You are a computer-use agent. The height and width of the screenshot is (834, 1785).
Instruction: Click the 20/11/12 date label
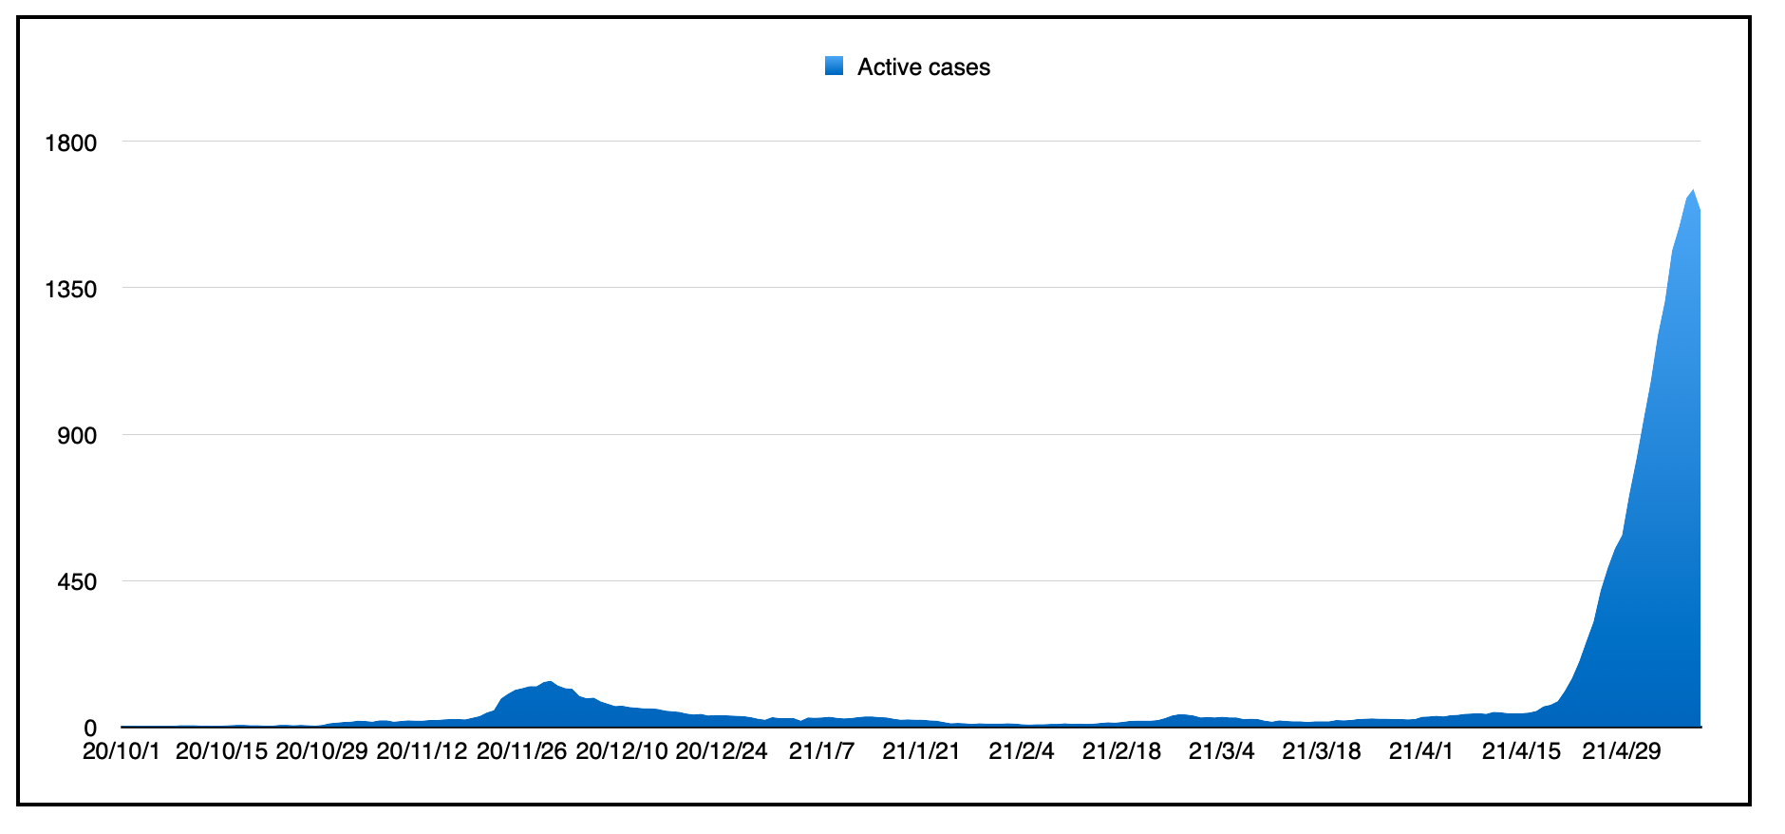pos(422,751)
